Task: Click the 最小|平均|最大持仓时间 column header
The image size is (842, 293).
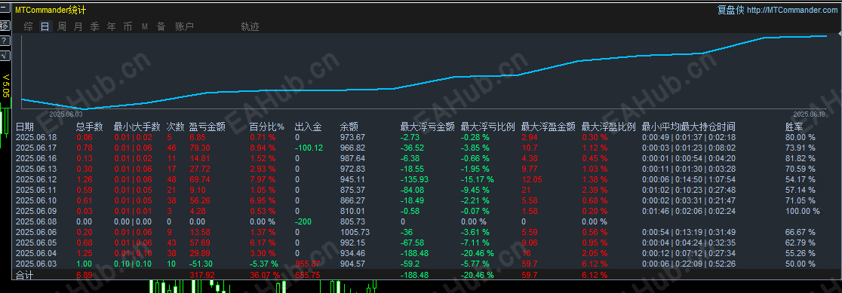Action: tap(688, 127)
